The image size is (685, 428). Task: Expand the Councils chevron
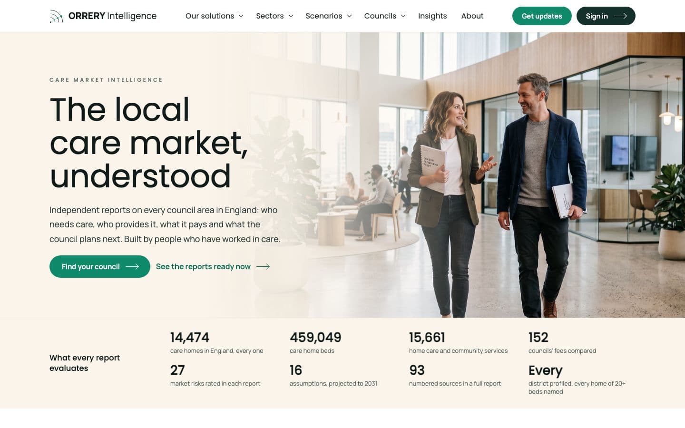point(403,16)
